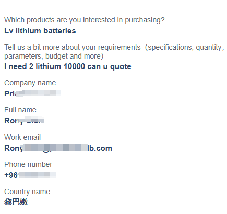This screenshot has height=214, width=227.
Task: Click the word 'purchasing?' in first question
Action: coord(145,20)
